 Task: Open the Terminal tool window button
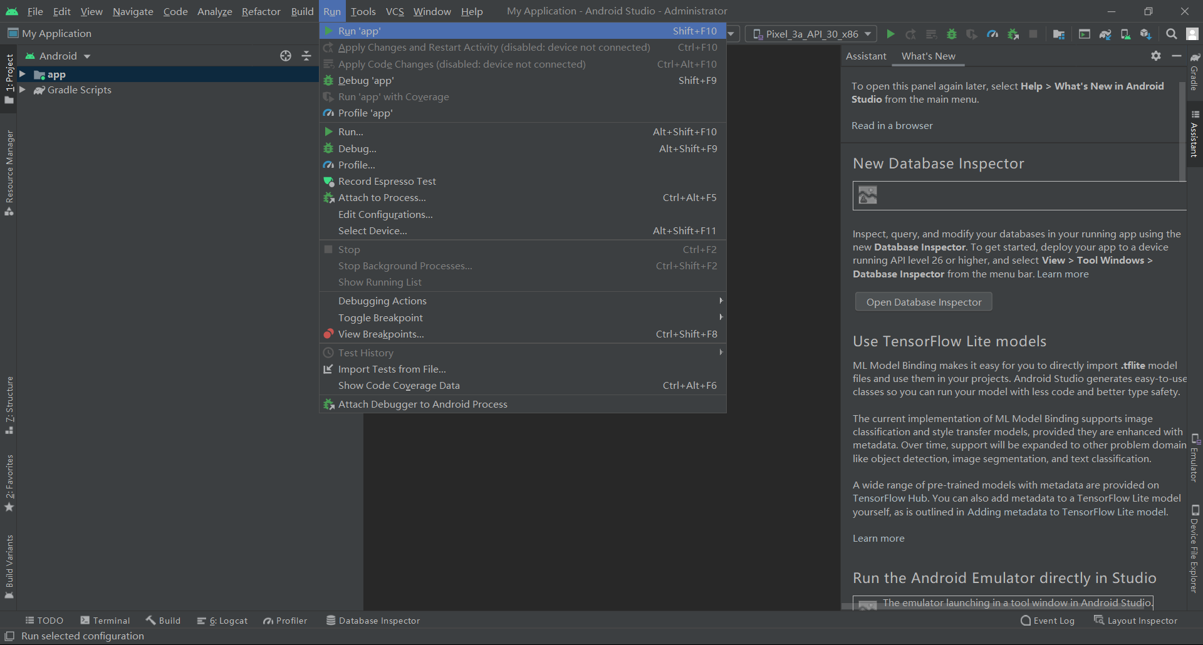pyautogui.click(x=105, y=621)
